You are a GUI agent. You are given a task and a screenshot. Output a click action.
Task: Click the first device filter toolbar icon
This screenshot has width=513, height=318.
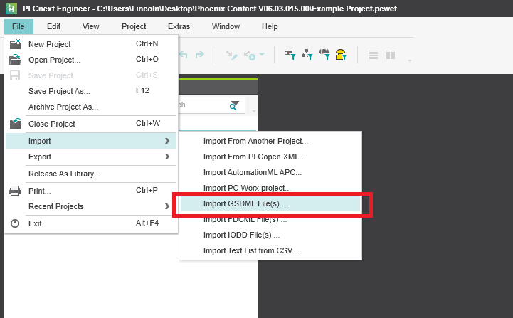click(290, 55)
